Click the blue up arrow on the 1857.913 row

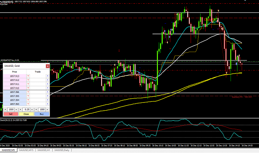click(x=47, y=76)
